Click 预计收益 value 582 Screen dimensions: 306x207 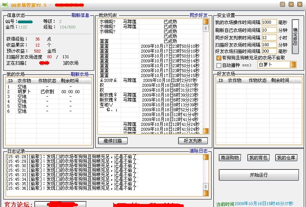(37, 51)
